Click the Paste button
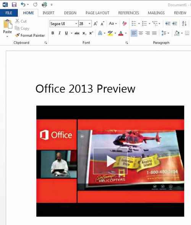The image size is (191, 225). 8,28
